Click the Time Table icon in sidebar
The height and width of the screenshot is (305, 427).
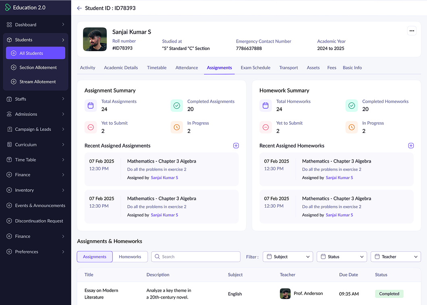tap(9, 160)
